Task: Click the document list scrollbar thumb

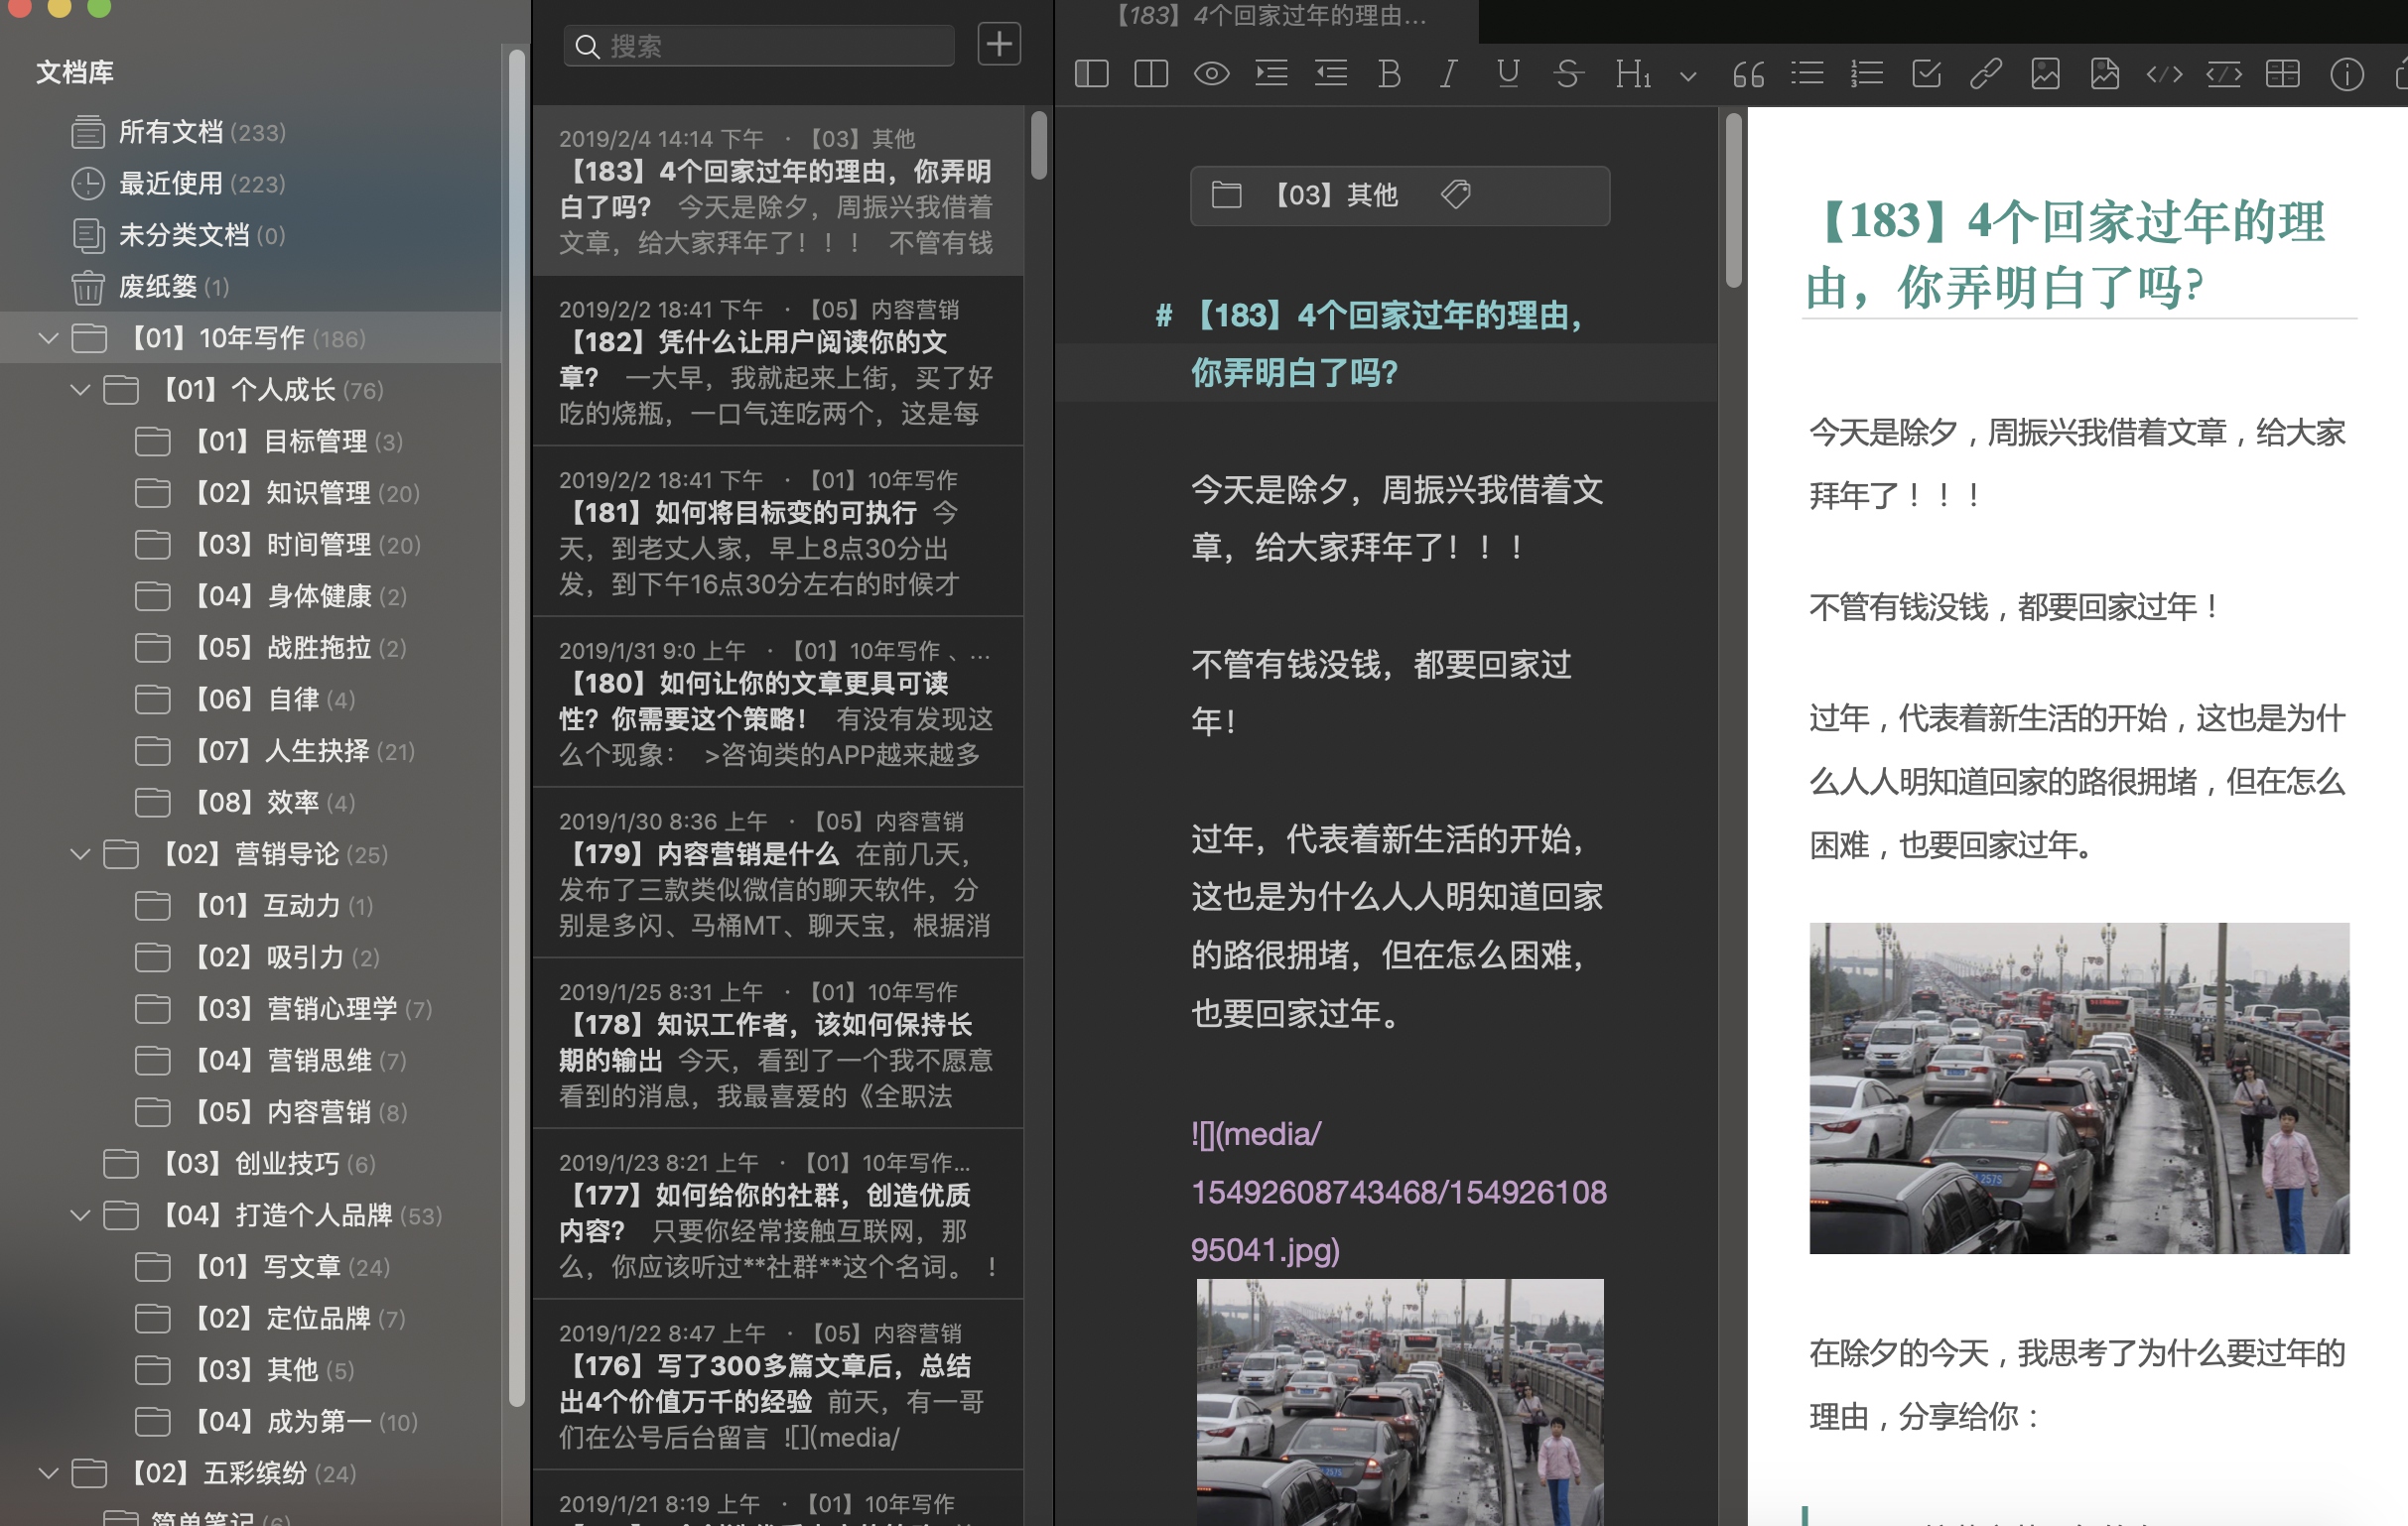Action: pos(1039,146)
